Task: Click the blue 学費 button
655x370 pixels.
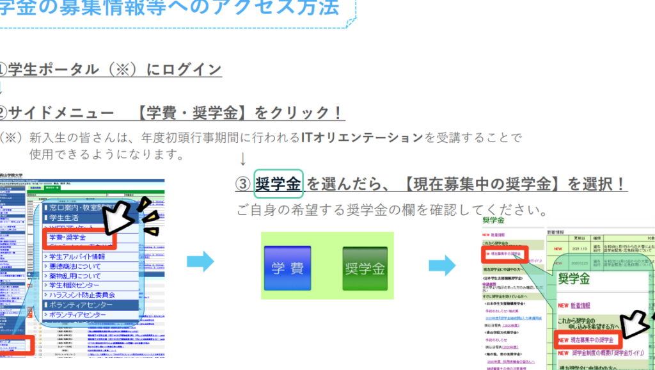Action: click(x=287, y=268)
